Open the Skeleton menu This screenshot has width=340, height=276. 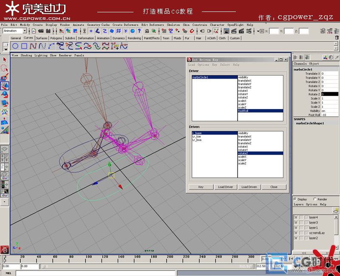point(173,25)
